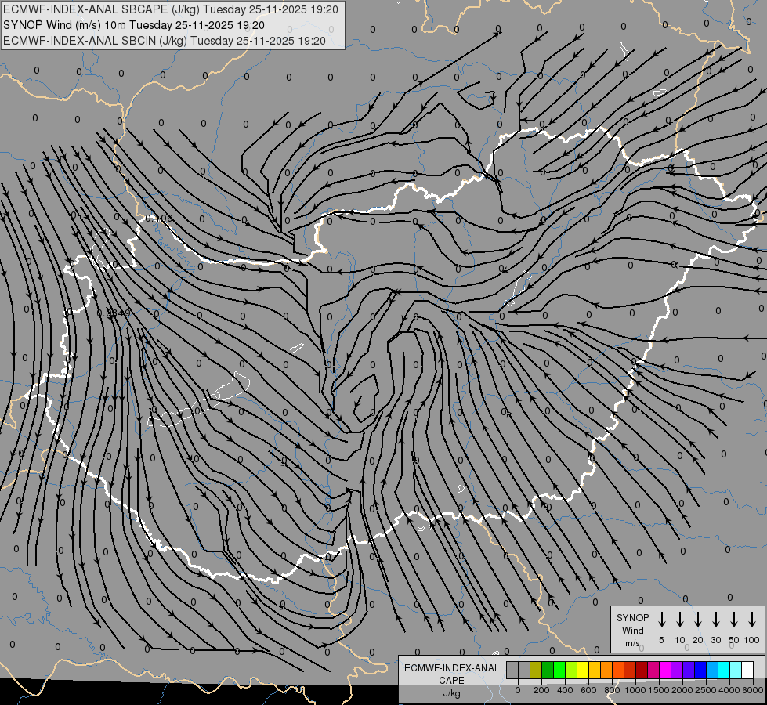Pick the sky blue swatch right of 2500
The width and height of the screenshot is (767, 705).
[713, 670]
